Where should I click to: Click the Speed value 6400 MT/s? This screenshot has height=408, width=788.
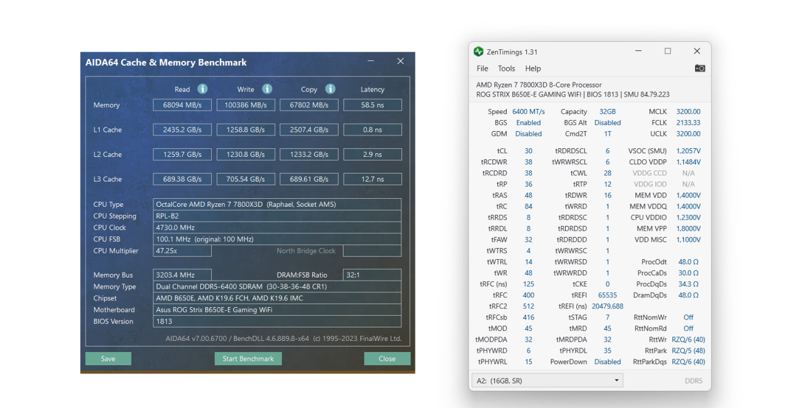click(x=528, y=112)
